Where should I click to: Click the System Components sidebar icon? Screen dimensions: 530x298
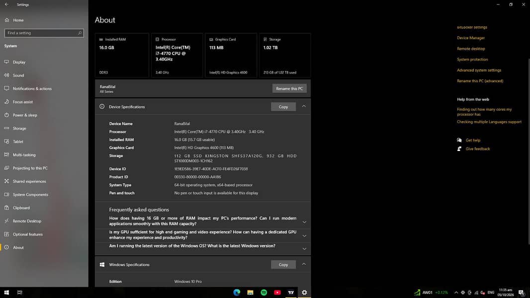pyautogui.click(x=6, y=194)
